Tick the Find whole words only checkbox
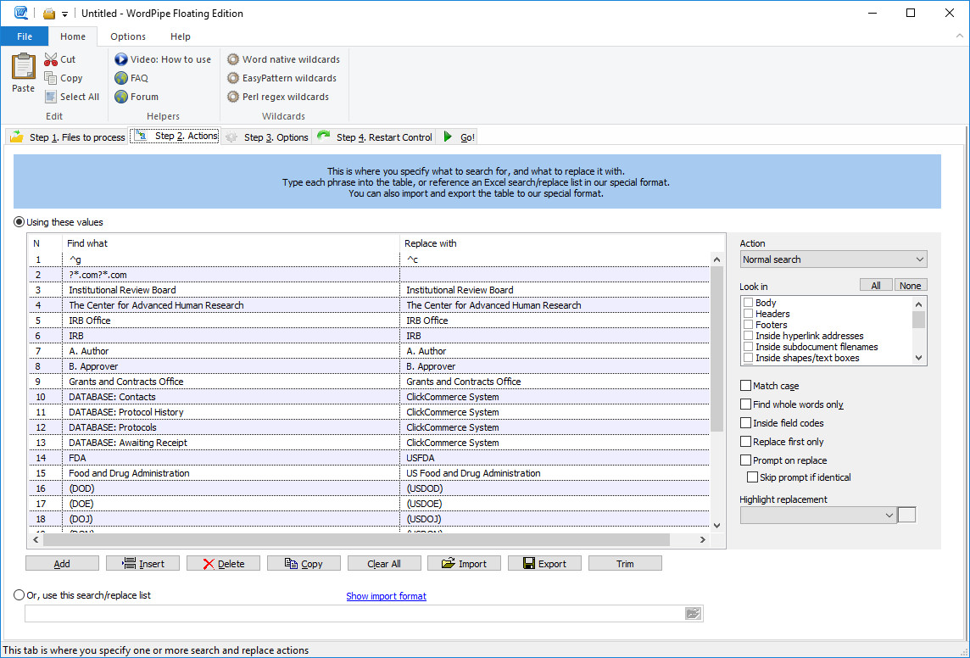This screenshot has height=658, width=970. (746, 404)
